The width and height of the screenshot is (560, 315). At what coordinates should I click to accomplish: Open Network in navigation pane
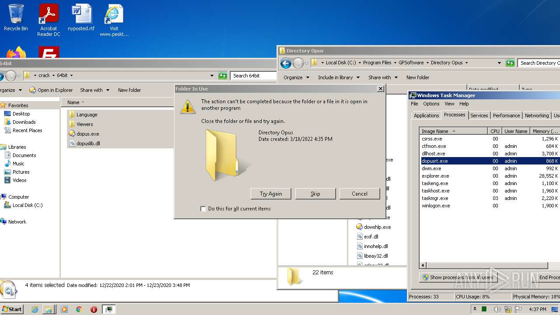point(17,222)
